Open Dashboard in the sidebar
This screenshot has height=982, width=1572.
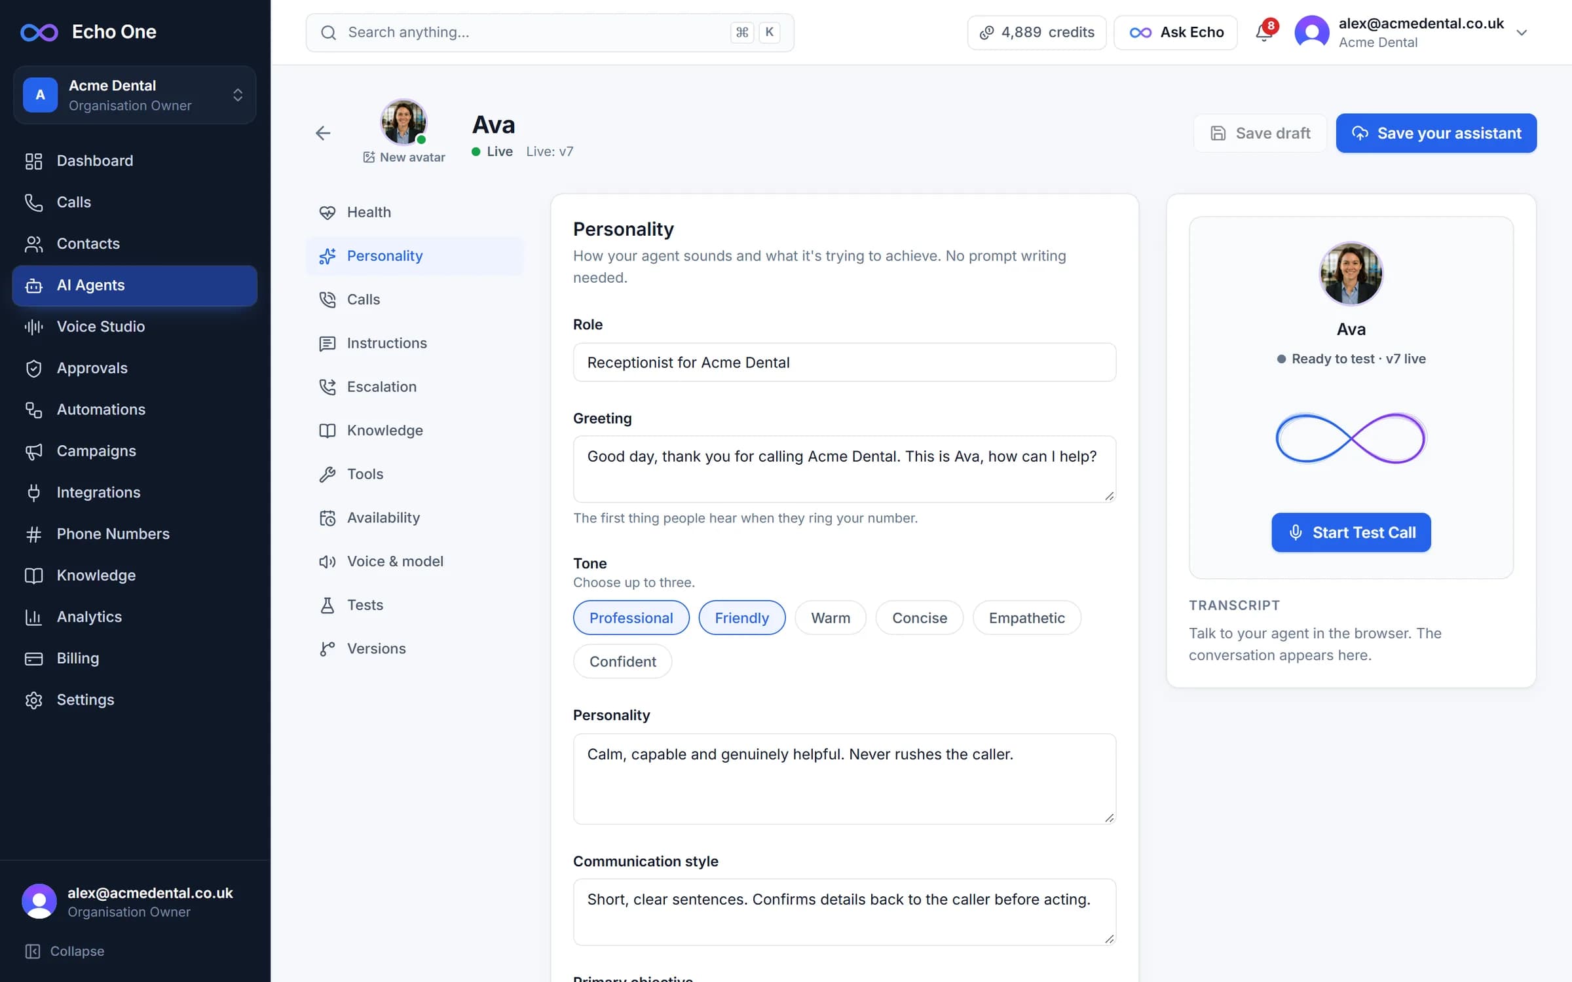click(x=134, y=160)
